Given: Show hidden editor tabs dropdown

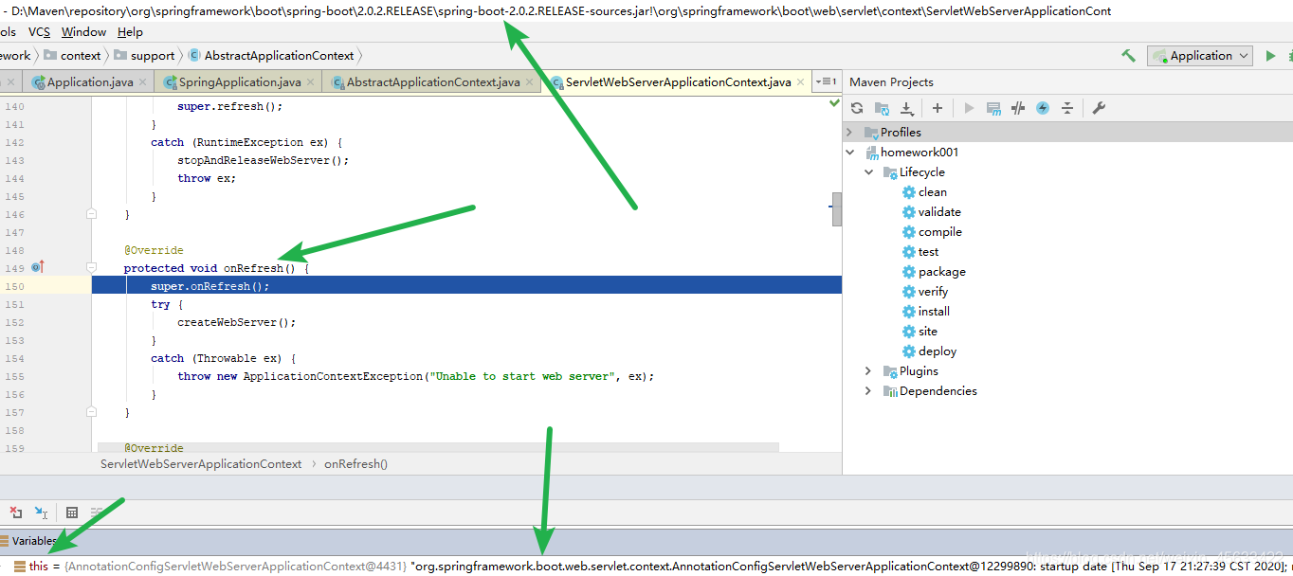Looking at the screenshot, I should point(827,82).
